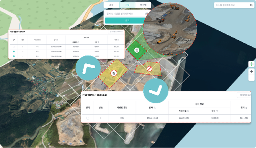Zoom out the map with minus button
256x148 pixels.
tap(252, 78)
